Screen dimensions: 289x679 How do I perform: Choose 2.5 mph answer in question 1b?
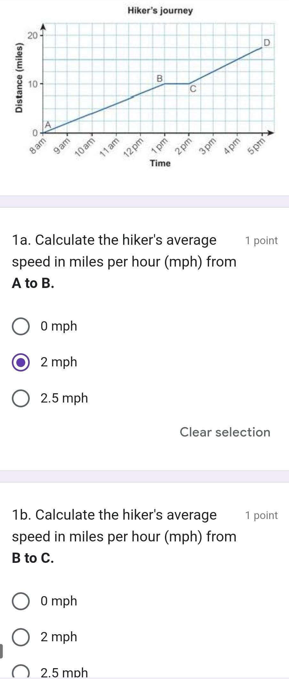pos(20,671)
